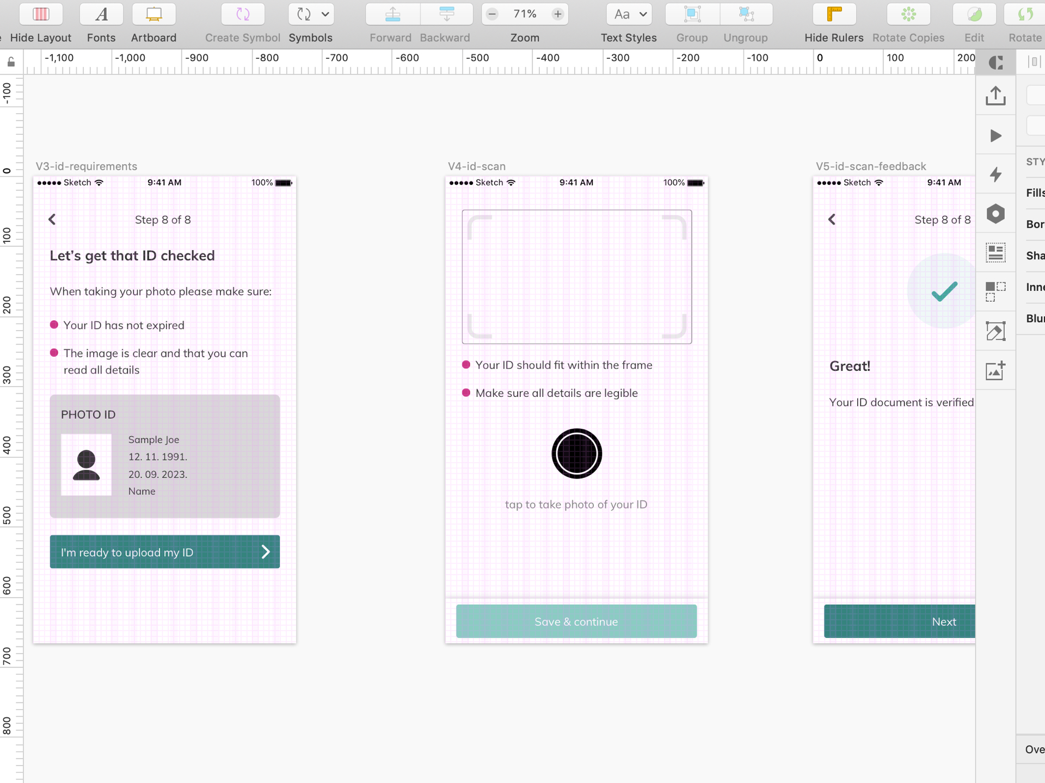The height and width of the screenshot is (783, 1045).
Task: Click the Forward arrange icon
Action: (x=392, y=14)
